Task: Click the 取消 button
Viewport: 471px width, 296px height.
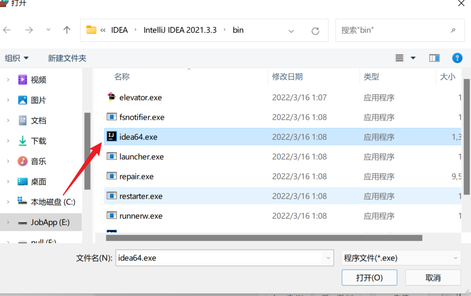Action: [x=433, y=278]
